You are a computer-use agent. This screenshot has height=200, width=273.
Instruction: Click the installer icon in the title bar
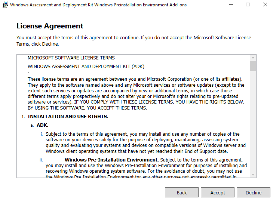[x=5, y=5]
